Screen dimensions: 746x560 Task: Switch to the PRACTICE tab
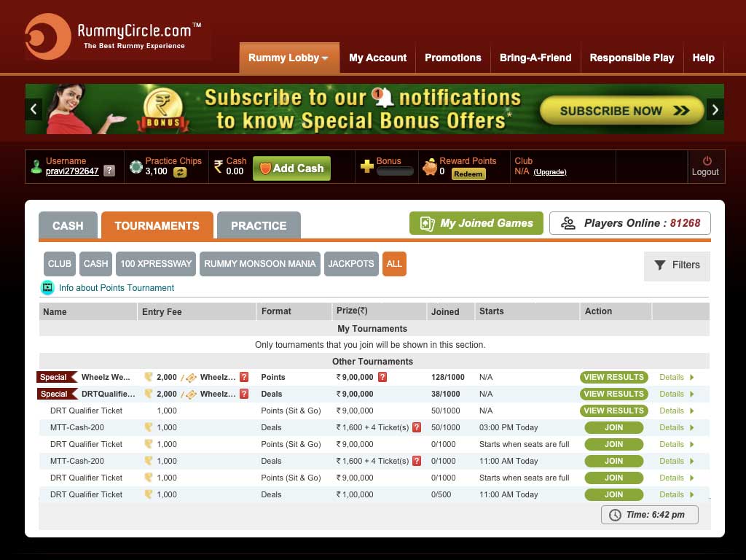(x=259, y=225)
